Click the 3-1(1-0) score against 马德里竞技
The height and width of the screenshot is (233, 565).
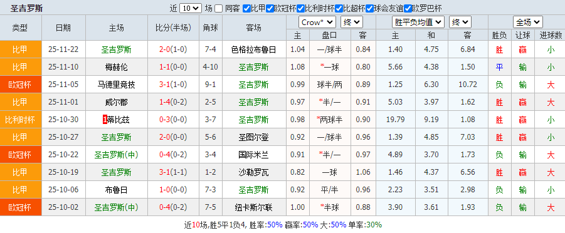[173, 85]
